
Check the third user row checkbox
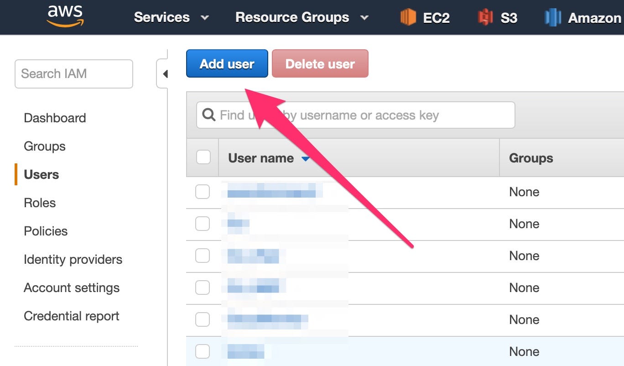click(x=203, y=256)
